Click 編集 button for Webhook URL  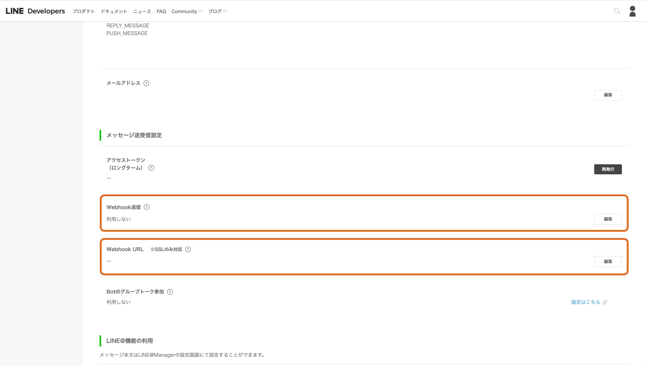(607, 261)
